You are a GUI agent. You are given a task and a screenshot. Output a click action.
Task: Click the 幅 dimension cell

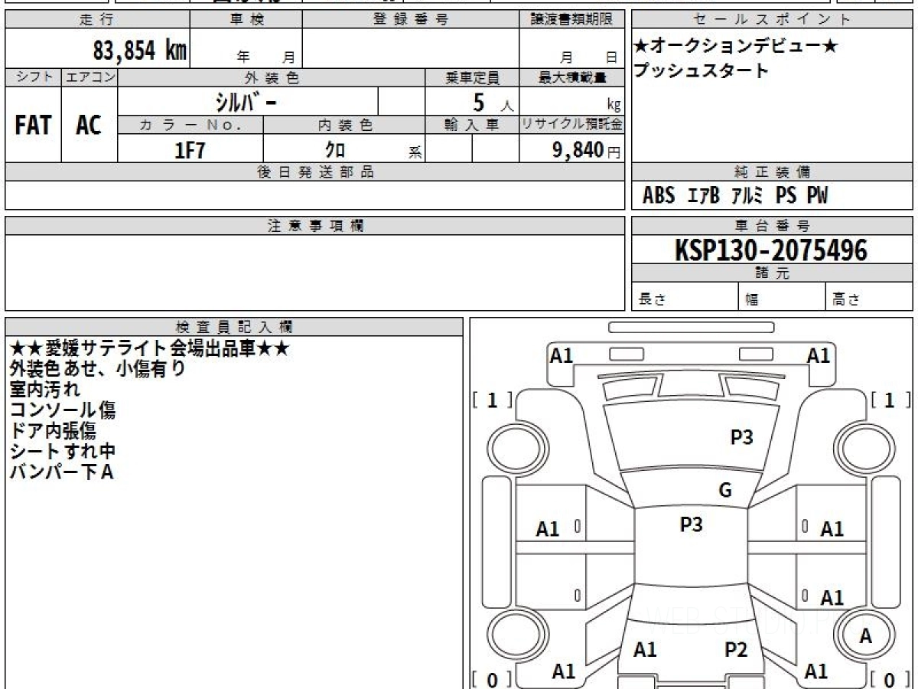click(782, 297)
